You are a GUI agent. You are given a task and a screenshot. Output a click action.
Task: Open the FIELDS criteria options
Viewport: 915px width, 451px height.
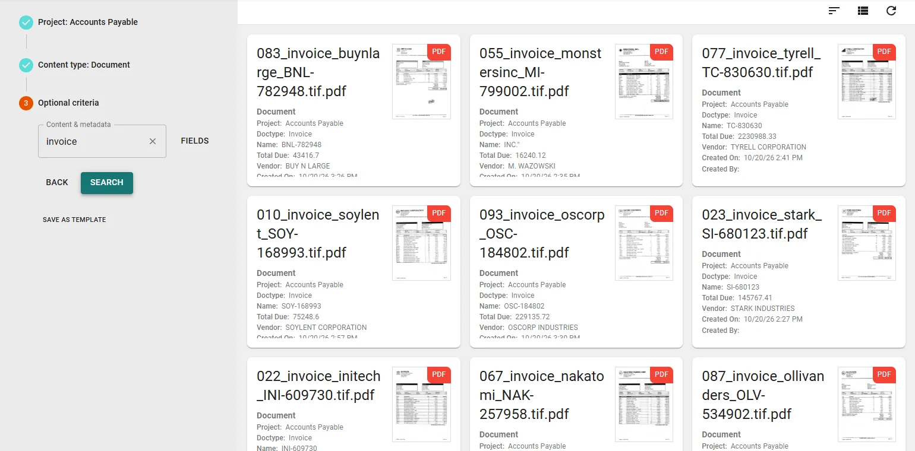(195, 141)
